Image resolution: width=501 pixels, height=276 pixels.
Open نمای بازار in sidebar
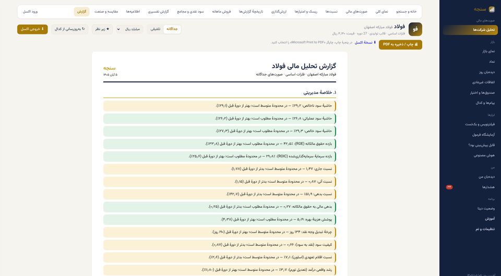[x=470, y=51]
